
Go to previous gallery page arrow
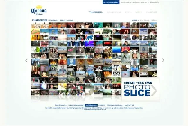tap(26, 60)
